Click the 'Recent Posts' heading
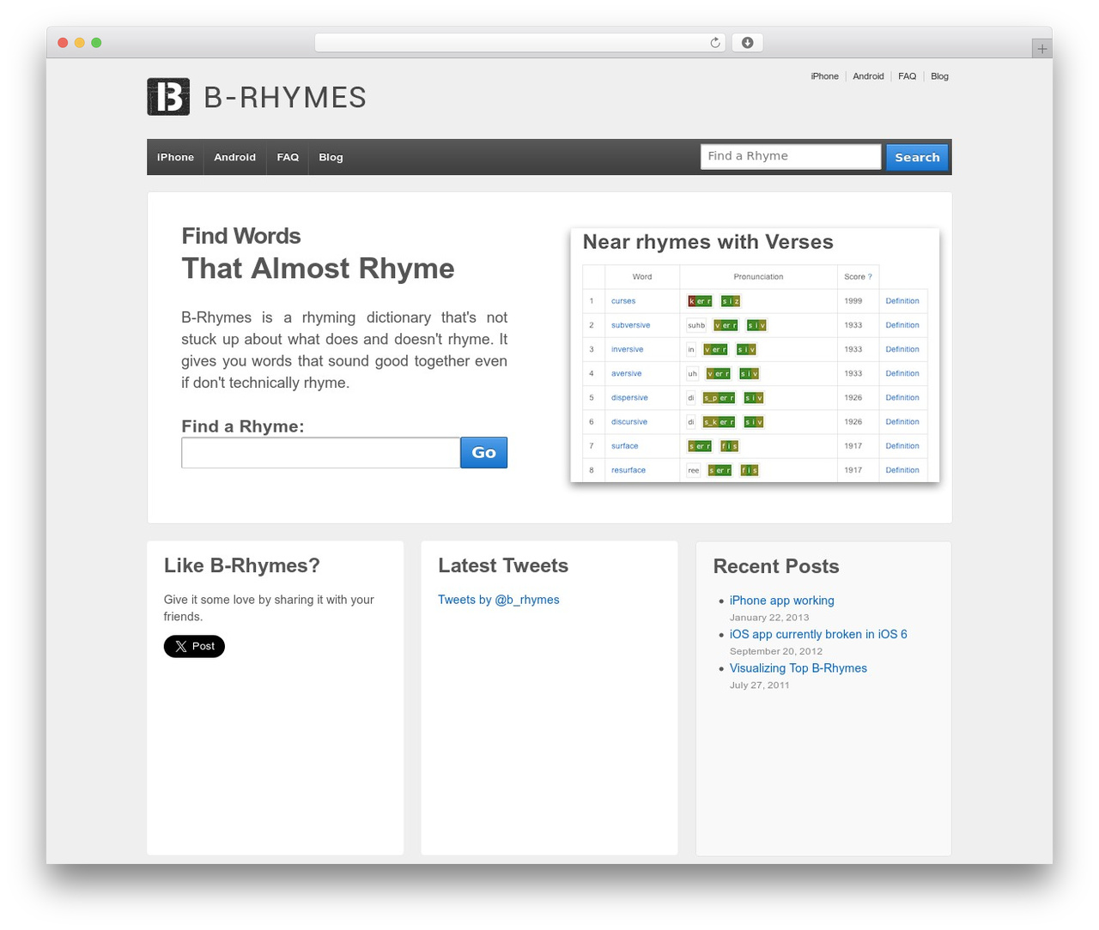Image resolution: width=1099 pixels, height=930 pixels. tap(776, 566)
